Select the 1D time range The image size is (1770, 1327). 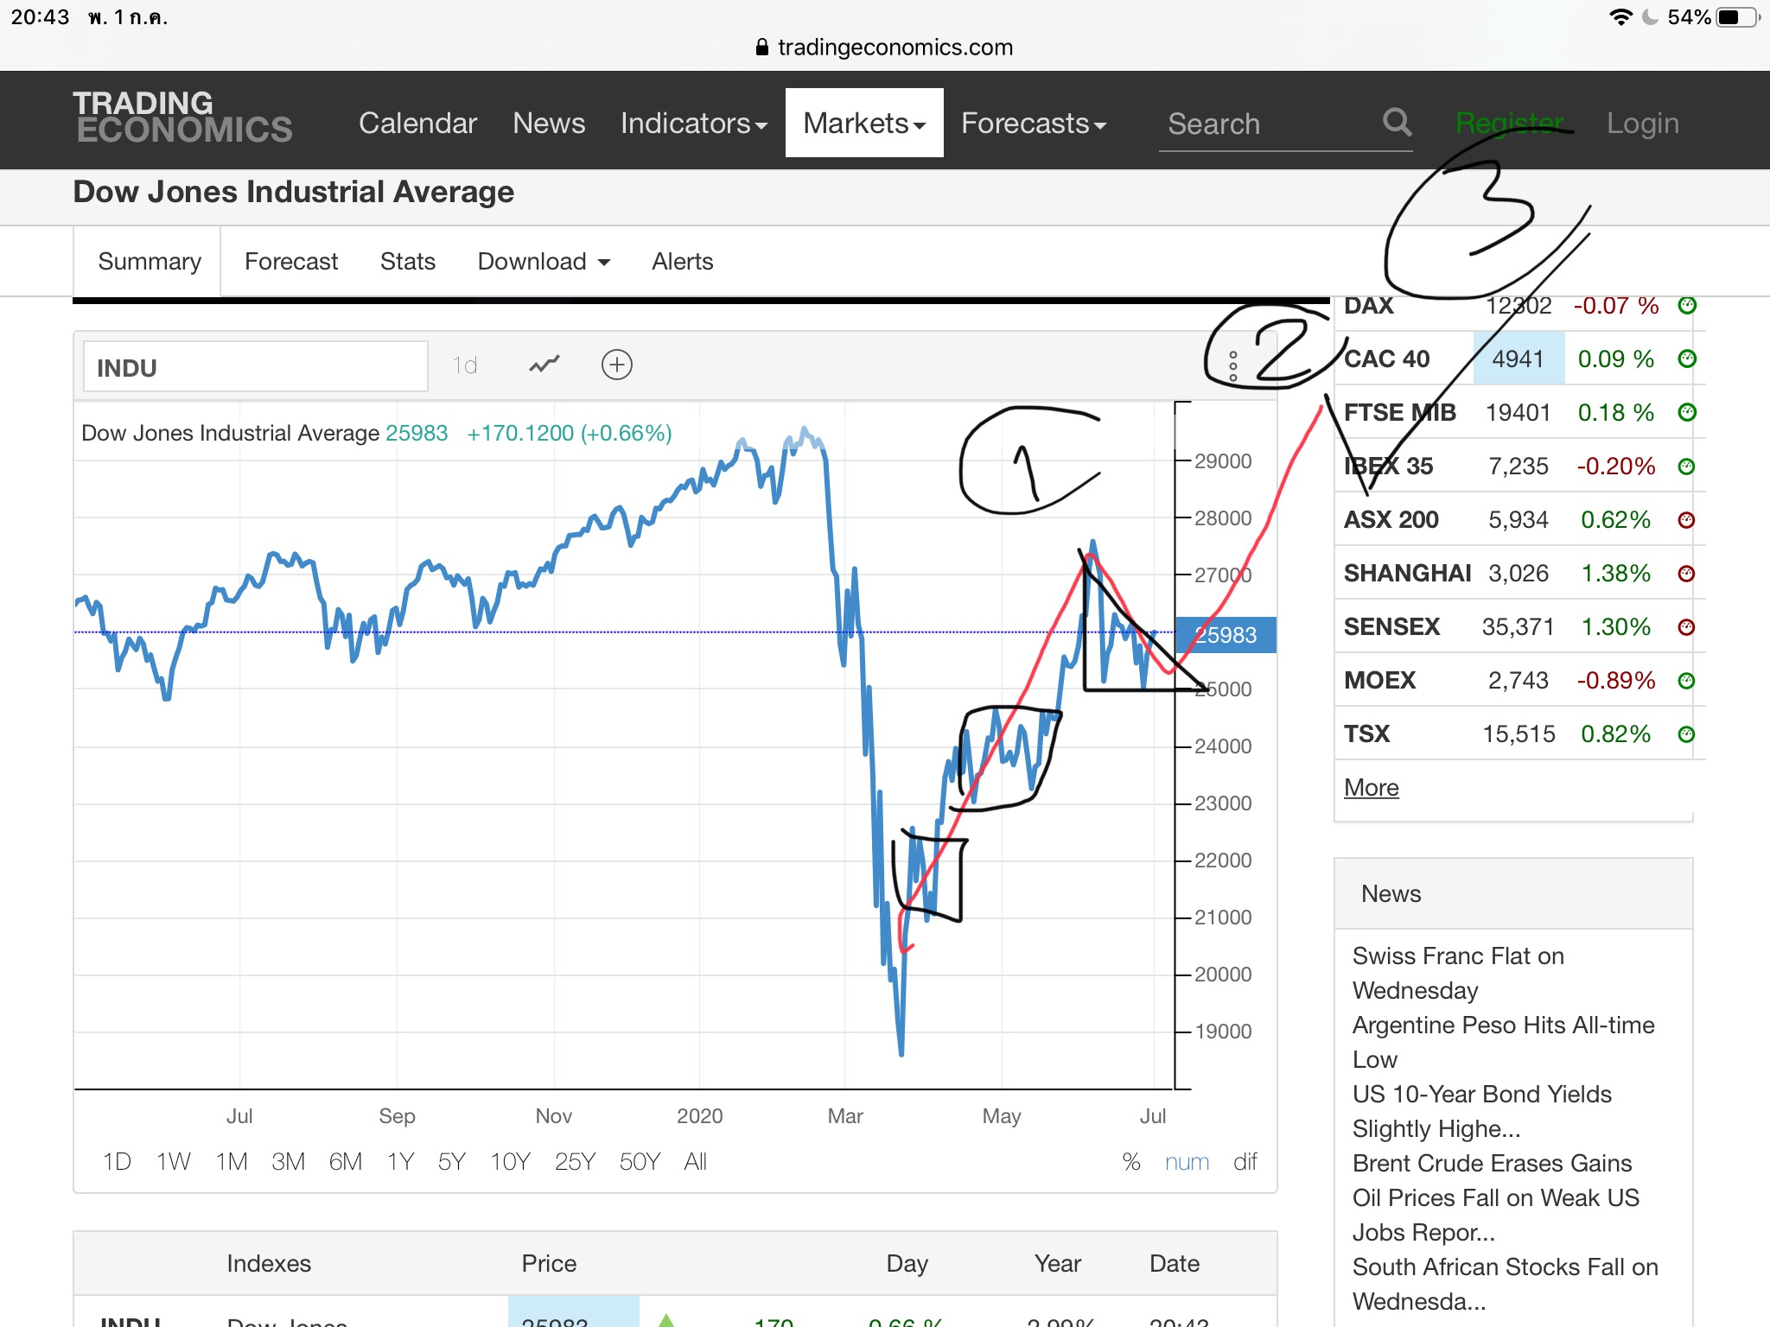[x=117, y=1162]
